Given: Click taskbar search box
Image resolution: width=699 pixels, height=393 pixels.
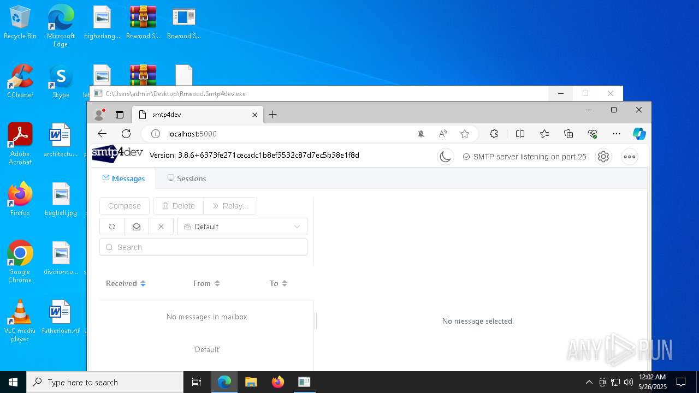Looking at the screenshot, I should pyautogui.click(x=105, y=382).
